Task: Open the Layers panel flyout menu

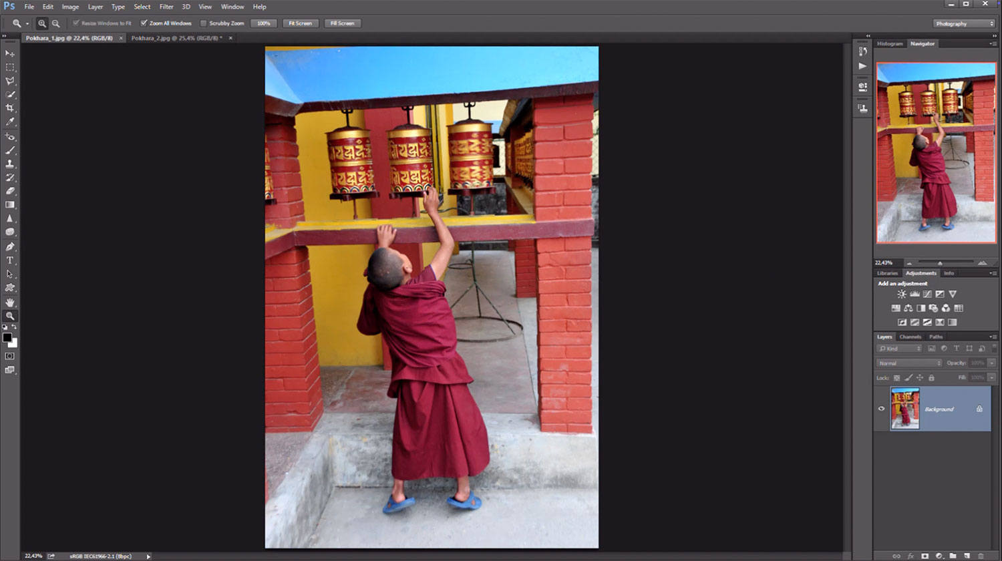Action: click(993, 337)
